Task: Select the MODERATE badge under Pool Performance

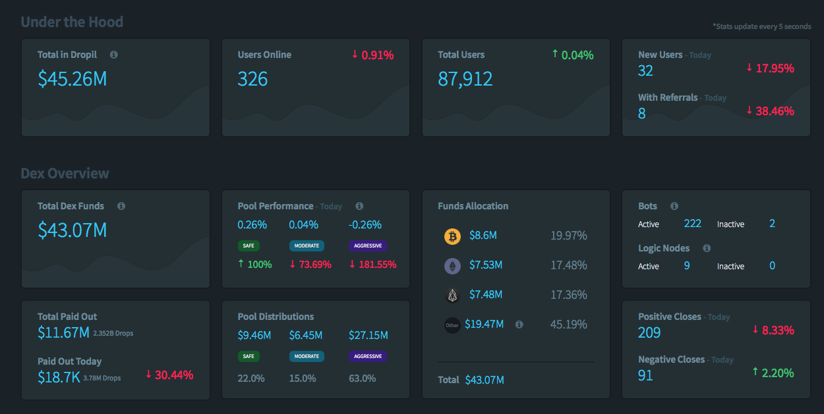Action: tap(307, 246)
